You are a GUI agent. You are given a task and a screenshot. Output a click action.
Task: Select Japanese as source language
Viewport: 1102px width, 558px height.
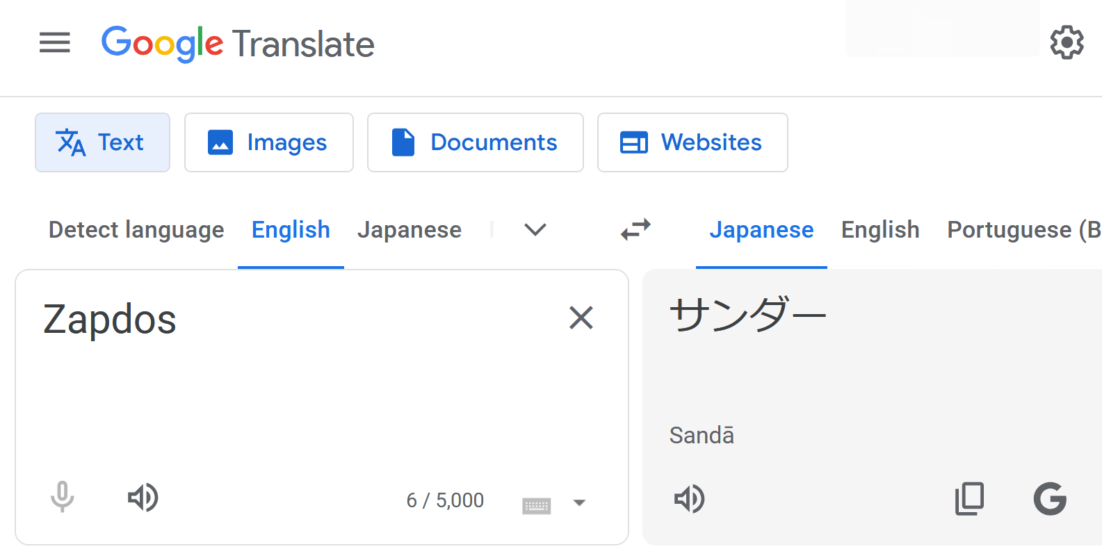click(x=409, y=230)
